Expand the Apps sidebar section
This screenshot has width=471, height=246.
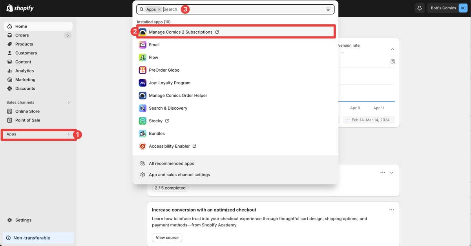(x=38, y=134)
